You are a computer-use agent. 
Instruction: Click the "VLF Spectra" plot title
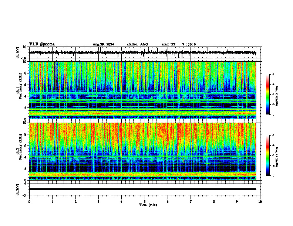(42, 44)
